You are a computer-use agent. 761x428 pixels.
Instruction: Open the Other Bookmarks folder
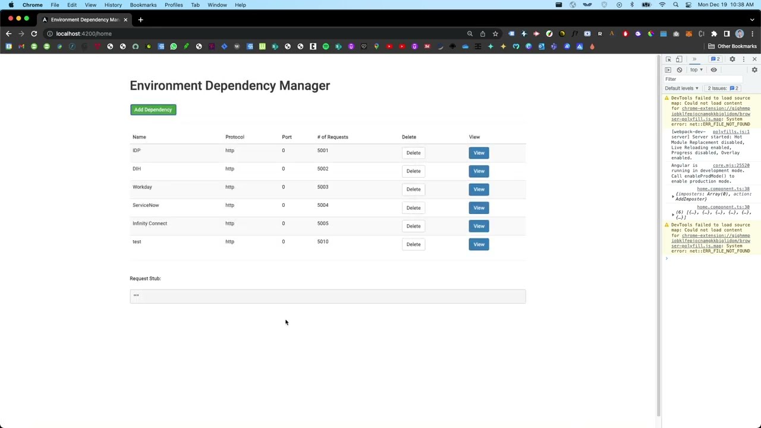(x=732, y=46)
